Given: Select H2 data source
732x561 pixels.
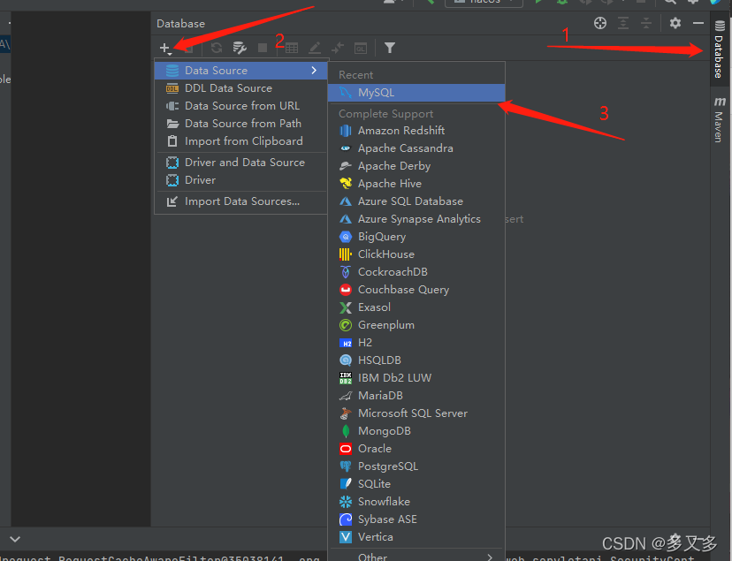Looking at the screenshot, I should (x=416, y=343).
